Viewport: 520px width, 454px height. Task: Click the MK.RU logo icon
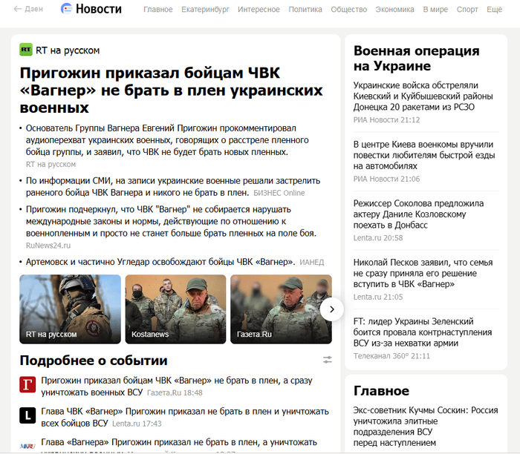click(27, 446)
